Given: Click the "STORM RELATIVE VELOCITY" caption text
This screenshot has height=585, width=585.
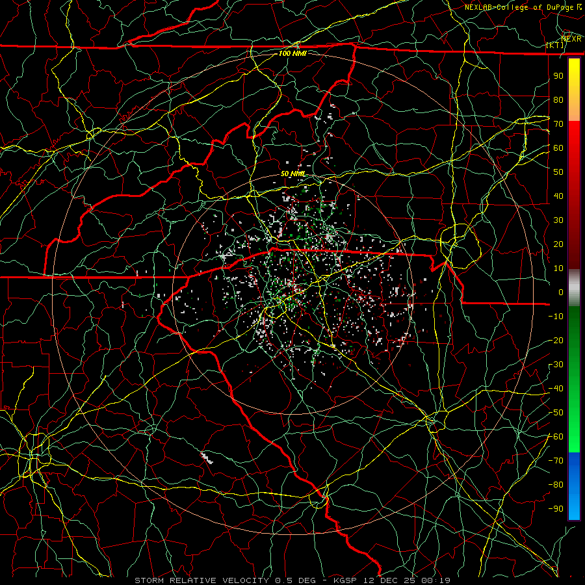Looking at the screenshot, I should (201, 580).
